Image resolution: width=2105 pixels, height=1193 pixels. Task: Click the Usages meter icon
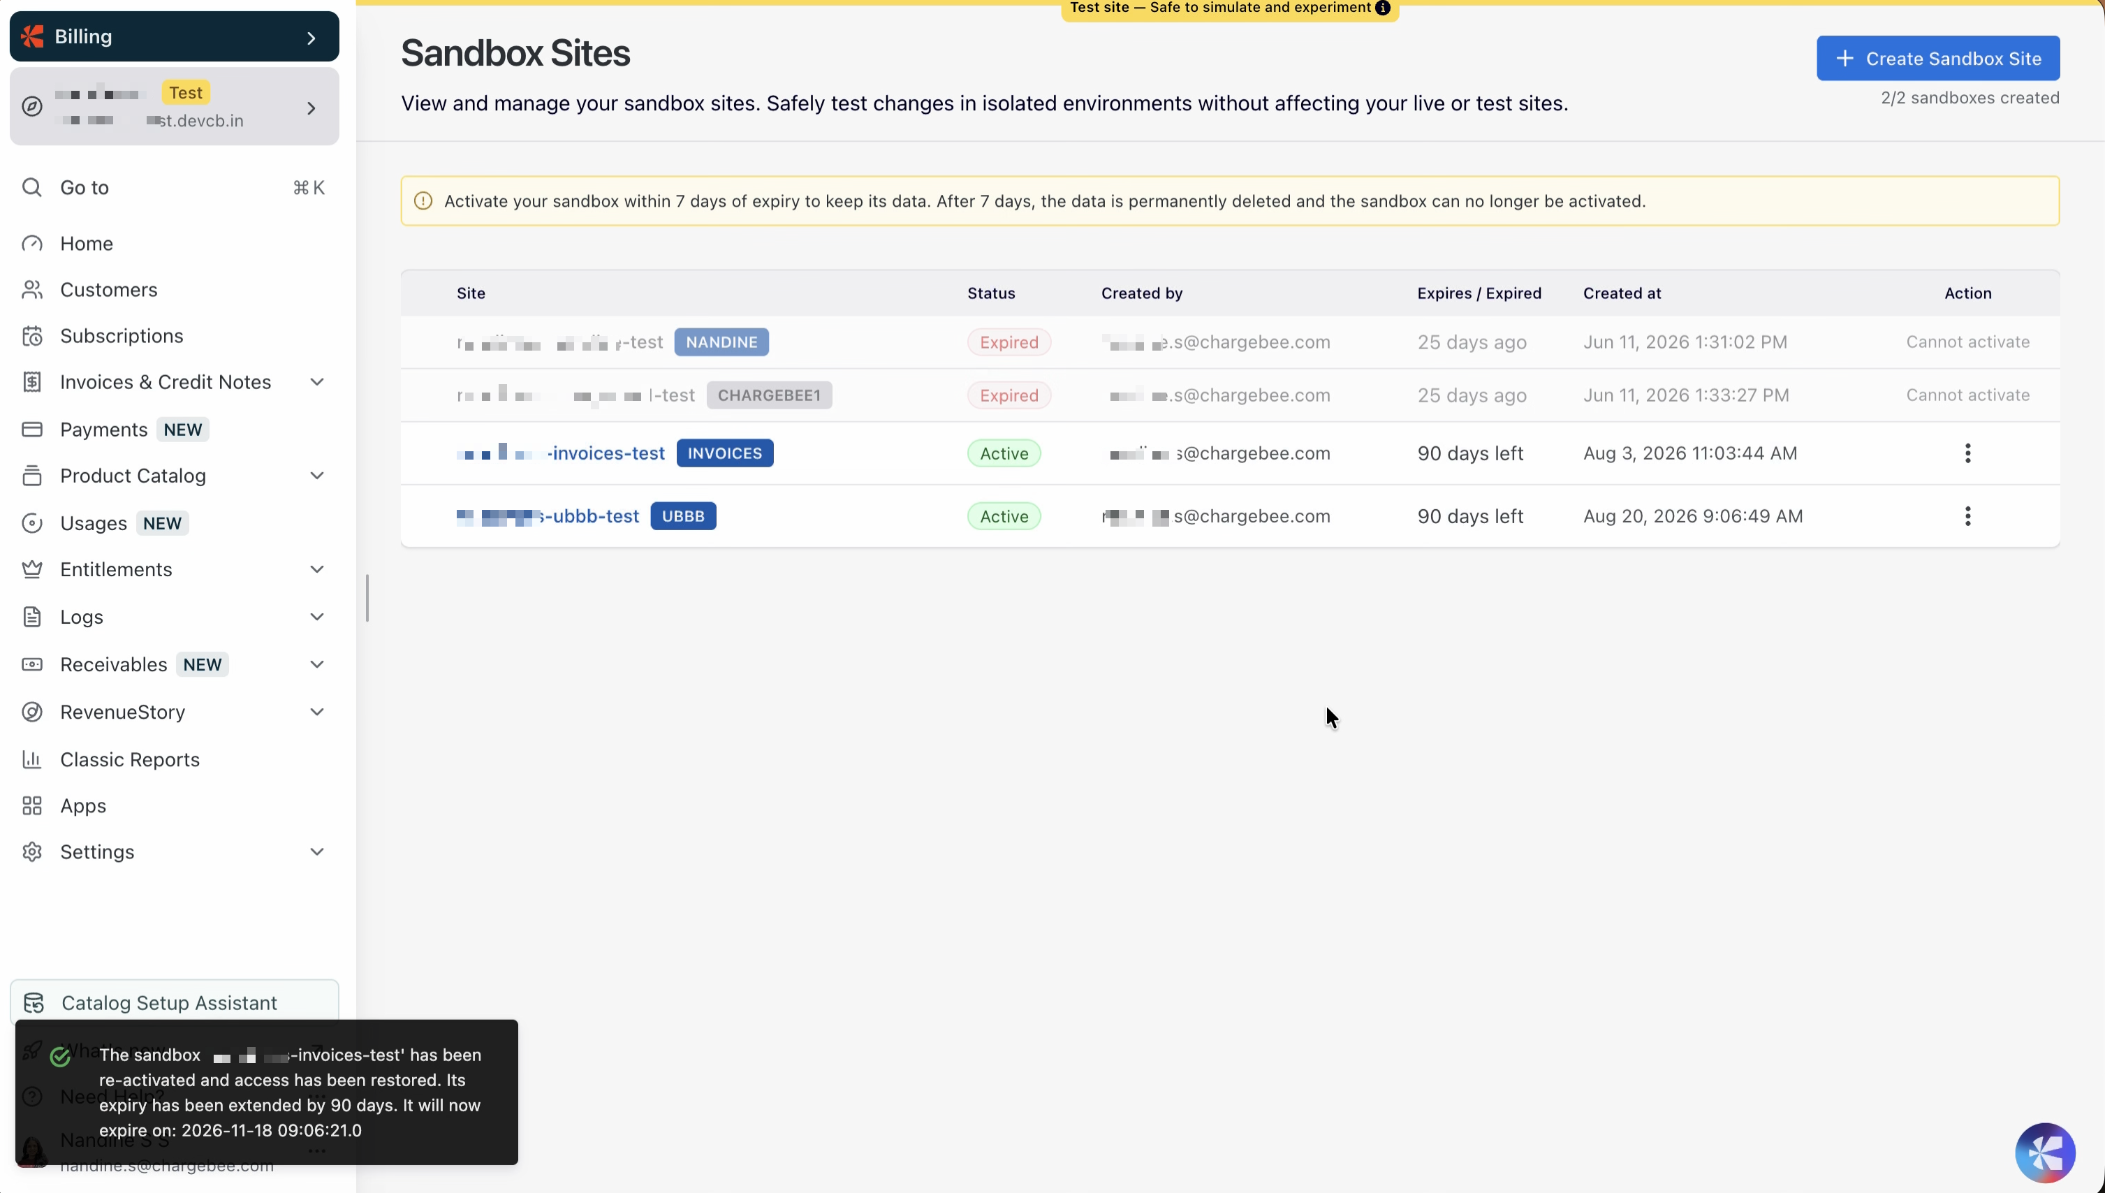pos(32,522)
